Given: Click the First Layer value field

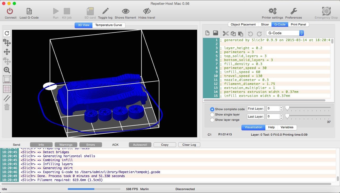Looking at the screenshot, I should pyautogui.click(x=273, y=109).
